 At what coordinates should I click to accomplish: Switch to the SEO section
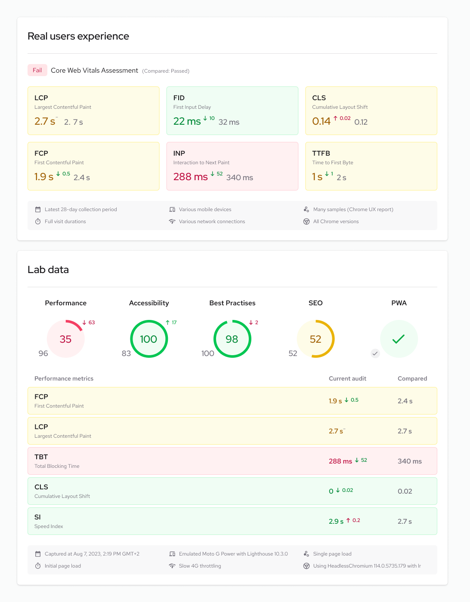(315, 303)
